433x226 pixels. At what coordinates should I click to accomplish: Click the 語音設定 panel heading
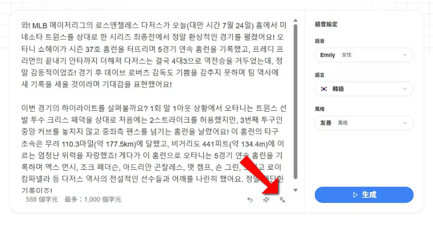(326, 24)
